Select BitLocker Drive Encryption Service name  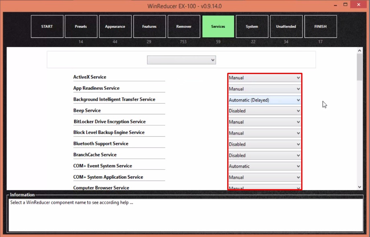click(x=109, y=122)
